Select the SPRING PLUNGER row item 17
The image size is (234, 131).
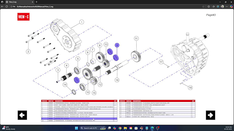[157, 115]
